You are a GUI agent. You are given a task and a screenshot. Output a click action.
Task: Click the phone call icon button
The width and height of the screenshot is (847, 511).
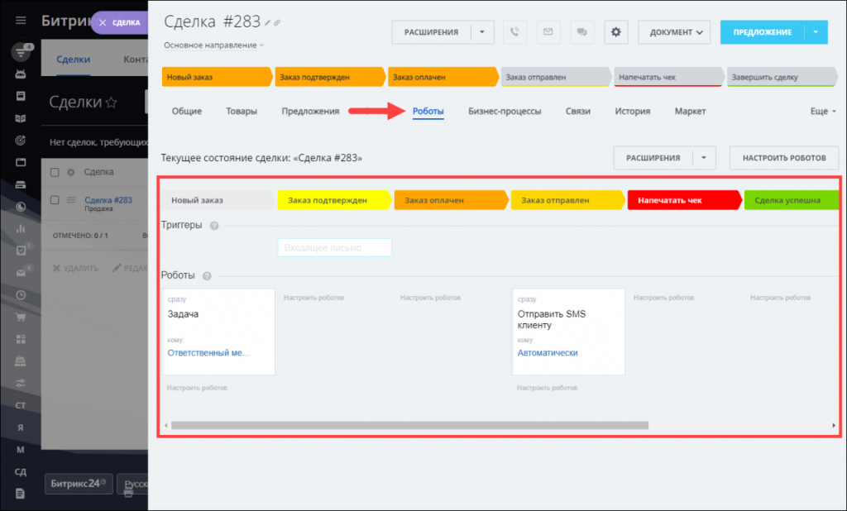(x=515, y=32)
